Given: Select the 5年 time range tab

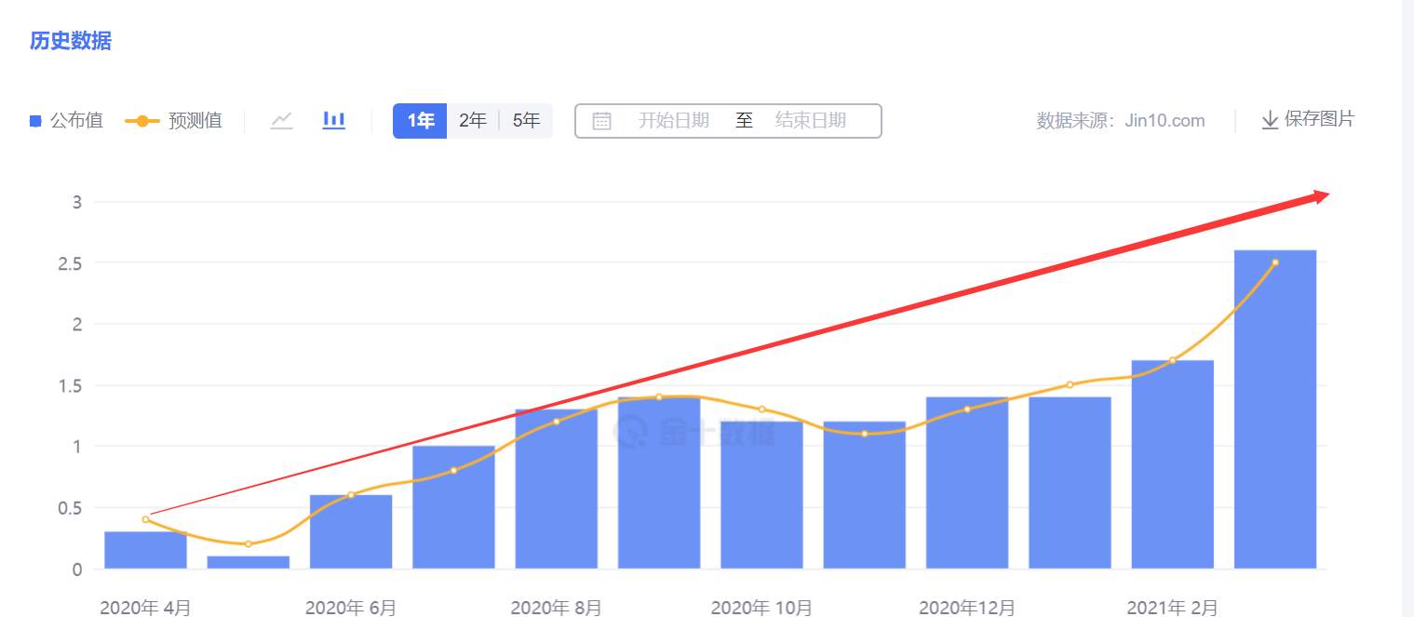Looking at the screenshot, I should [526, 121].
